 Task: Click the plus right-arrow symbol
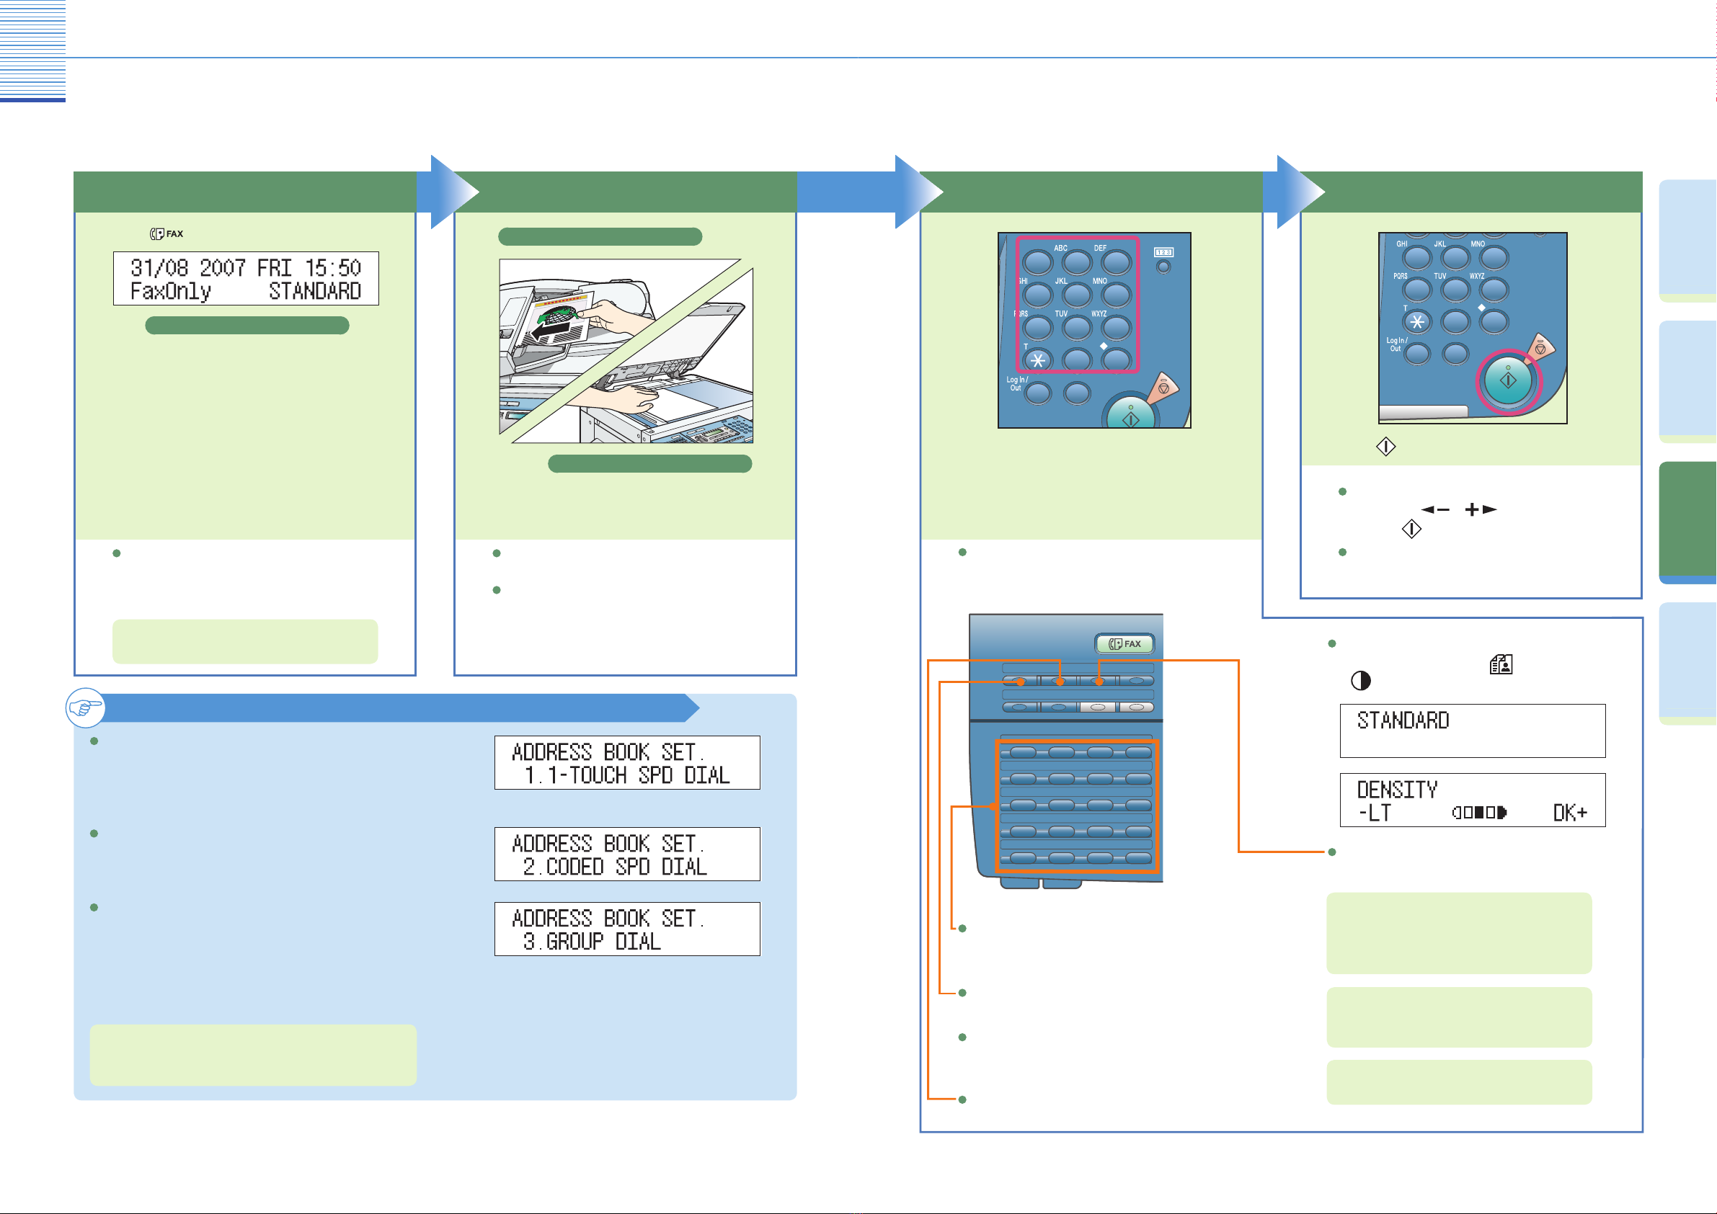[x=1481, y=510]
